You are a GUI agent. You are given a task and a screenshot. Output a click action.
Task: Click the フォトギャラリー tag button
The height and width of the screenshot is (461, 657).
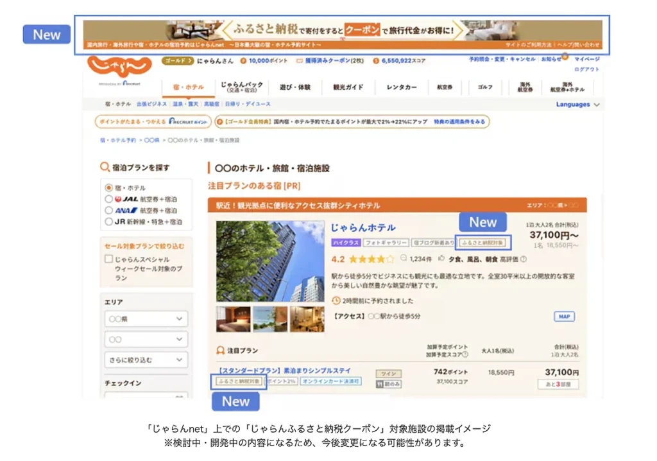386,243
